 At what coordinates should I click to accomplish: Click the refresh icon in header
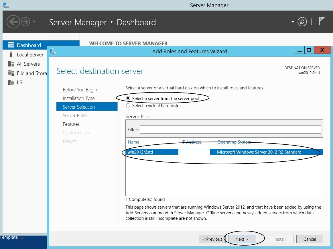pyautogui.click(x=302, y=22)
